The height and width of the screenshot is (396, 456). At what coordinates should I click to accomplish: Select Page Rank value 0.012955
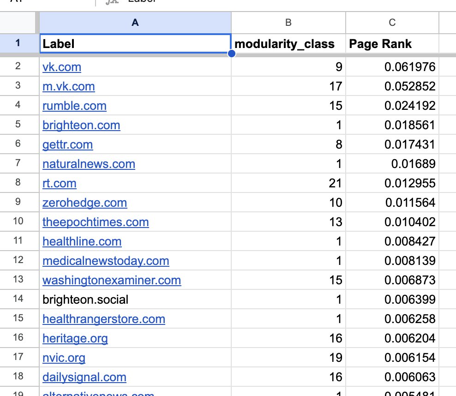coord(392,183)
